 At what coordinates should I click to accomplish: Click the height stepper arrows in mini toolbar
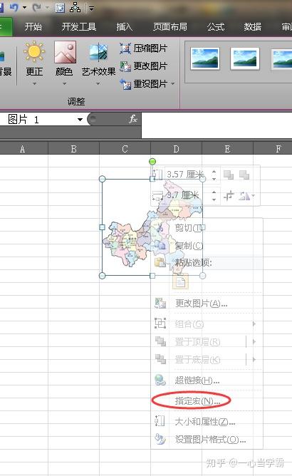coord(214,175)
